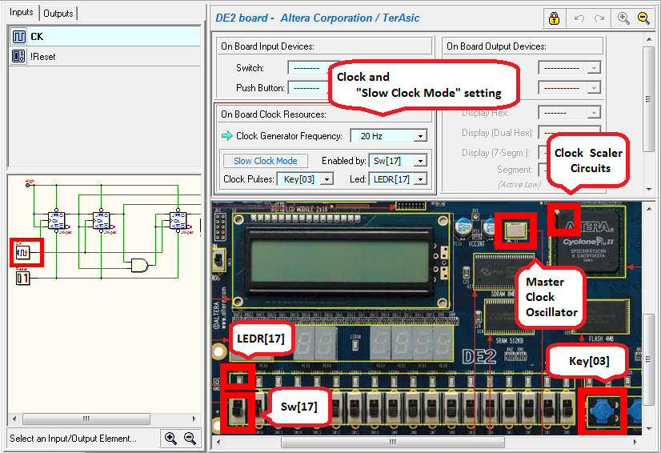Click the board view horizontal scrollbar thumb
Screen dimensions: 661x453
[392, 442]
